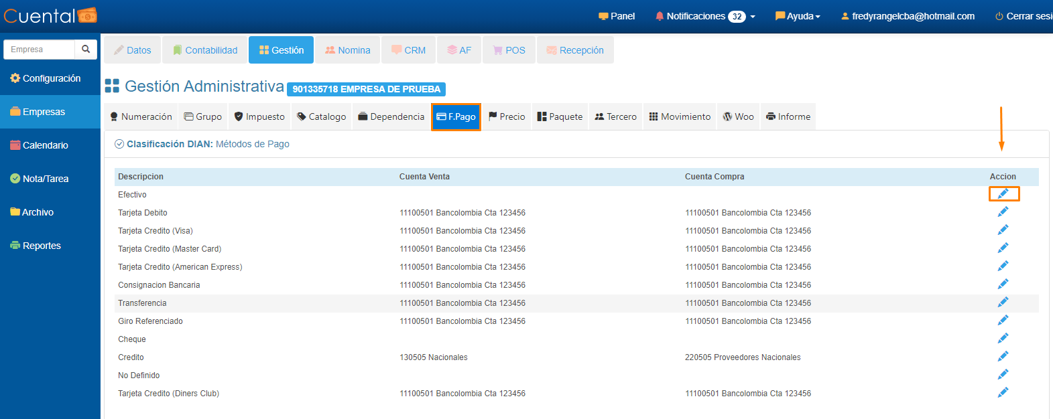Image resolution: width=1053 pixels, height=419 pixels.
Task: Switch to the Contabilidad module tab
Action: coord(205,50)
